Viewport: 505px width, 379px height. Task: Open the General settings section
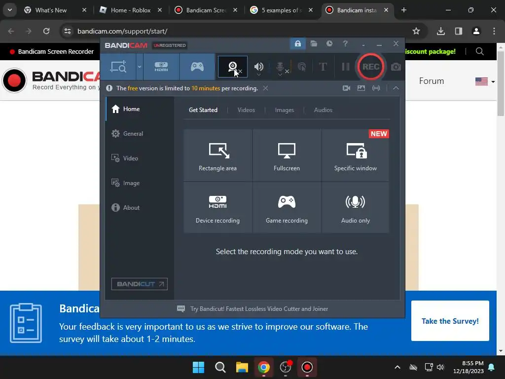tap(140, 133)
